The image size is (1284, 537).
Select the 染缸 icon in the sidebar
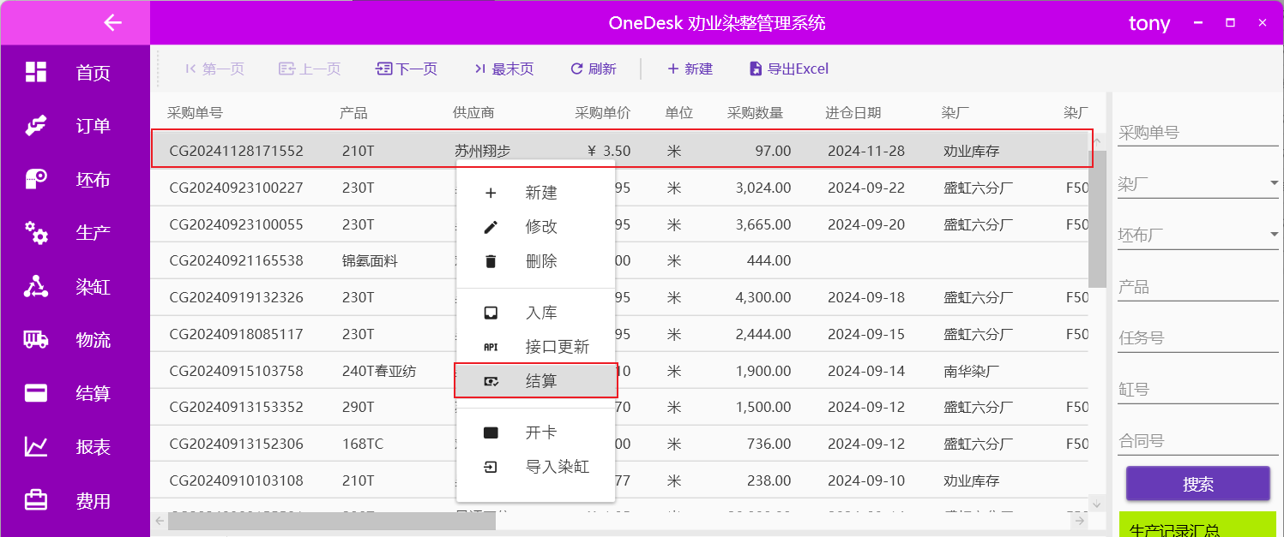click(36, 287)
